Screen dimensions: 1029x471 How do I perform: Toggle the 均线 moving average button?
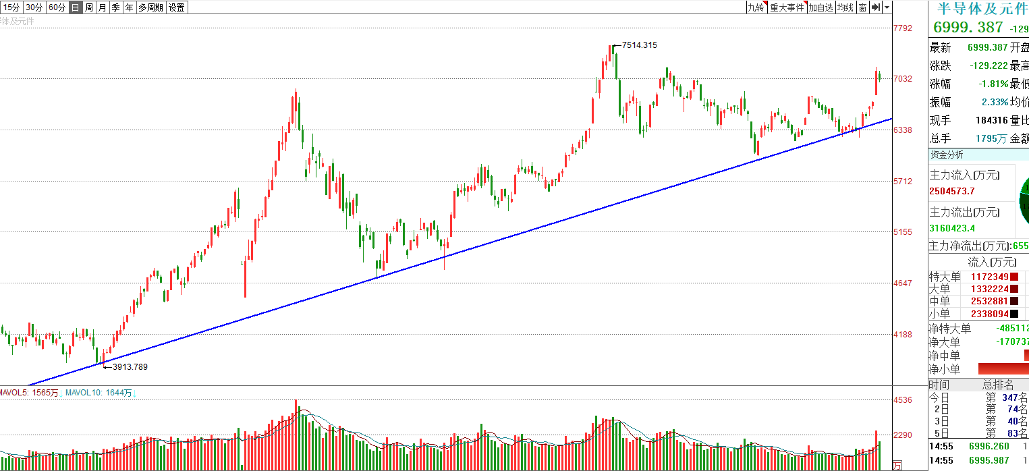[x=845, y=7]
